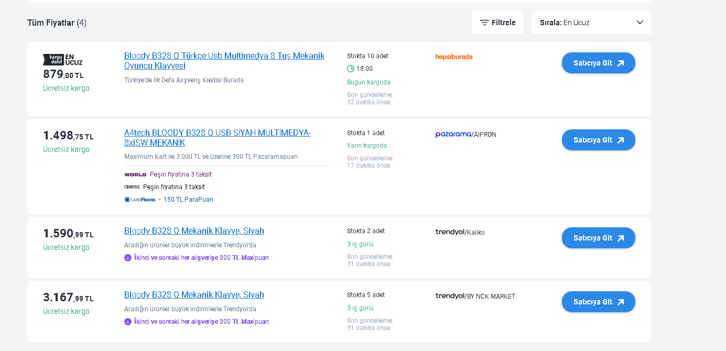Click the Maxipuan promo text in the Kaliko row
The width and height of the screenshot is (726, 351).
pos(201,258)
